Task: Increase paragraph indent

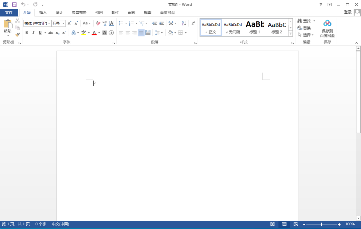Action: coord(161,23)
